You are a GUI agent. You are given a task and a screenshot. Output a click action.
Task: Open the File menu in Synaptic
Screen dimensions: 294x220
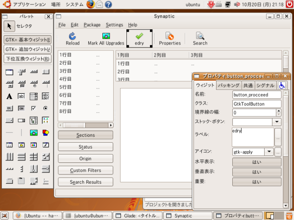[62, 25]
